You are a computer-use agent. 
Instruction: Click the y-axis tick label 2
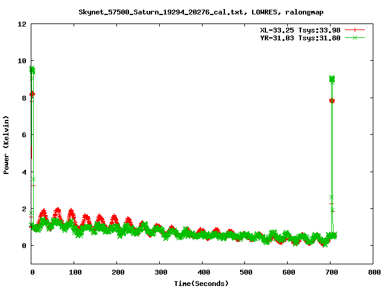24,209
